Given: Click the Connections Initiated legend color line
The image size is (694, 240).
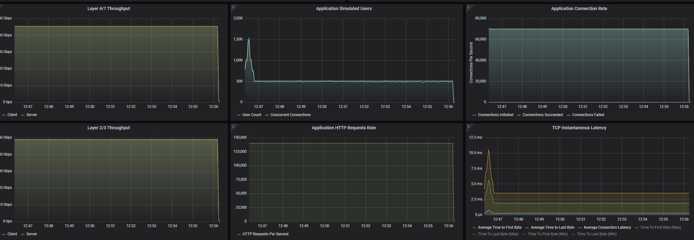Looking at the screenshot, I should click(x=474, y=115).
